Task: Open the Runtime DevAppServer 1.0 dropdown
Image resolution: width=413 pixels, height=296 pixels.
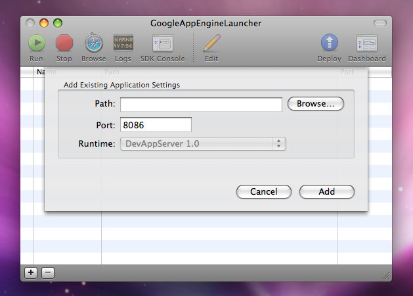Action: click(x=203, y=144)
